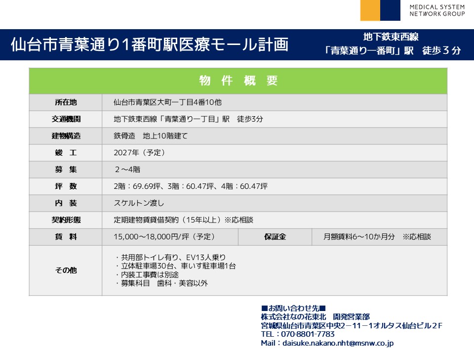Click the email daisuke.nakano.nht@msnw.co.jp

(338, 343)
